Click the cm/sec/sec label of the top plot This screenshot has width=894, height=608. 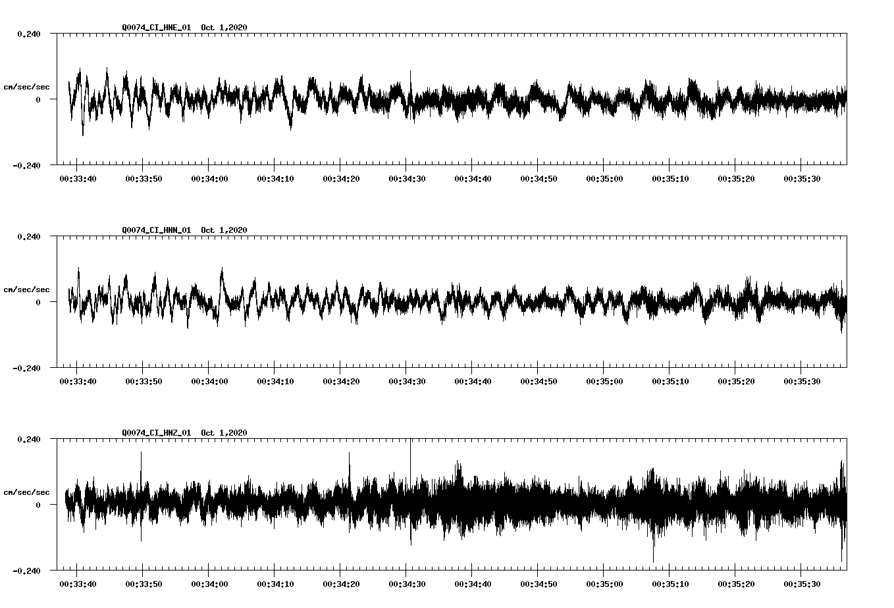[x=26, y=86]
